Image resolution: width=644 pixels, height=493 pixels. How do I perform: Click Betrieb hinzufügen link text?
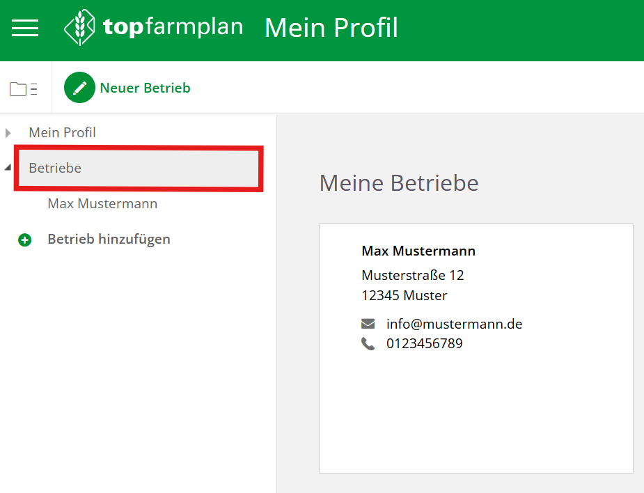(109, 239)
